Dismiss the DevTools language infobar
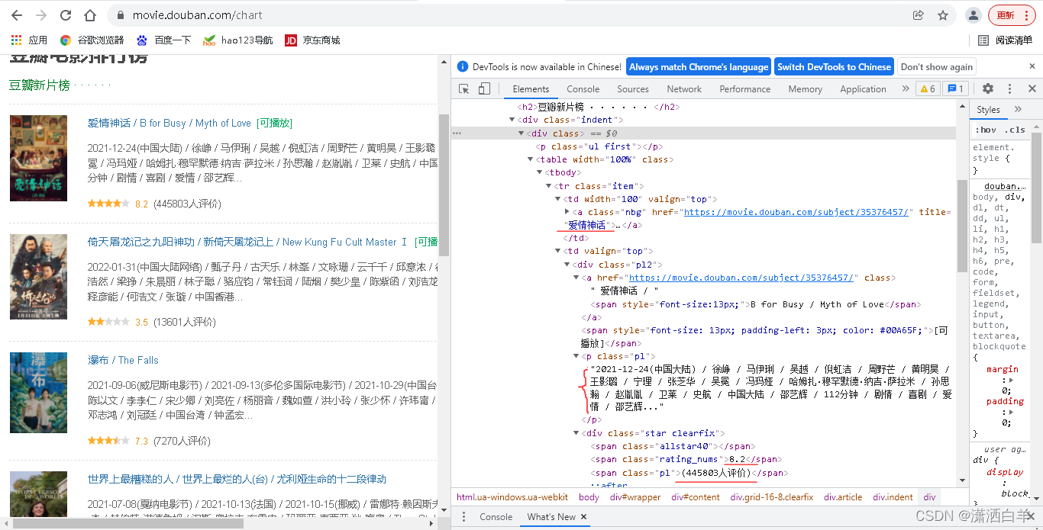 point(1032,66)
